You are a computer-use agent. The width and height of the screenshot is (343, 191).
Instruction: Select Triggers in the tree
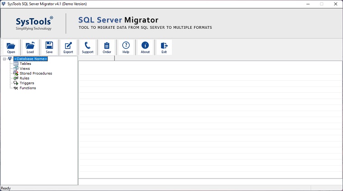coord(27,83)
